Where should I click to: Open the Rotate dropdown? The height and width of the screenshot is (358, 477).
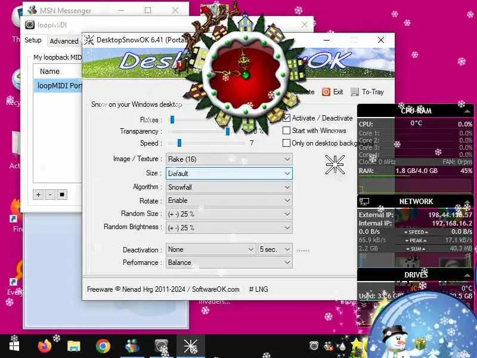pyautogui.click(x=229, y=200)
